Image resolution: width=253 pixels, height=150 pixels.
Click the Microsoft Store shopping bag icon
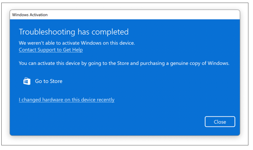pyautogui.click(x=27, y=81)
